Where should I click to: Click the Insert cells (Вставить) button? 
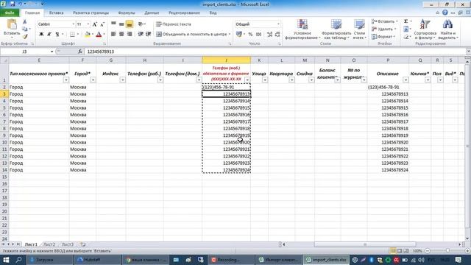[384, 21]
